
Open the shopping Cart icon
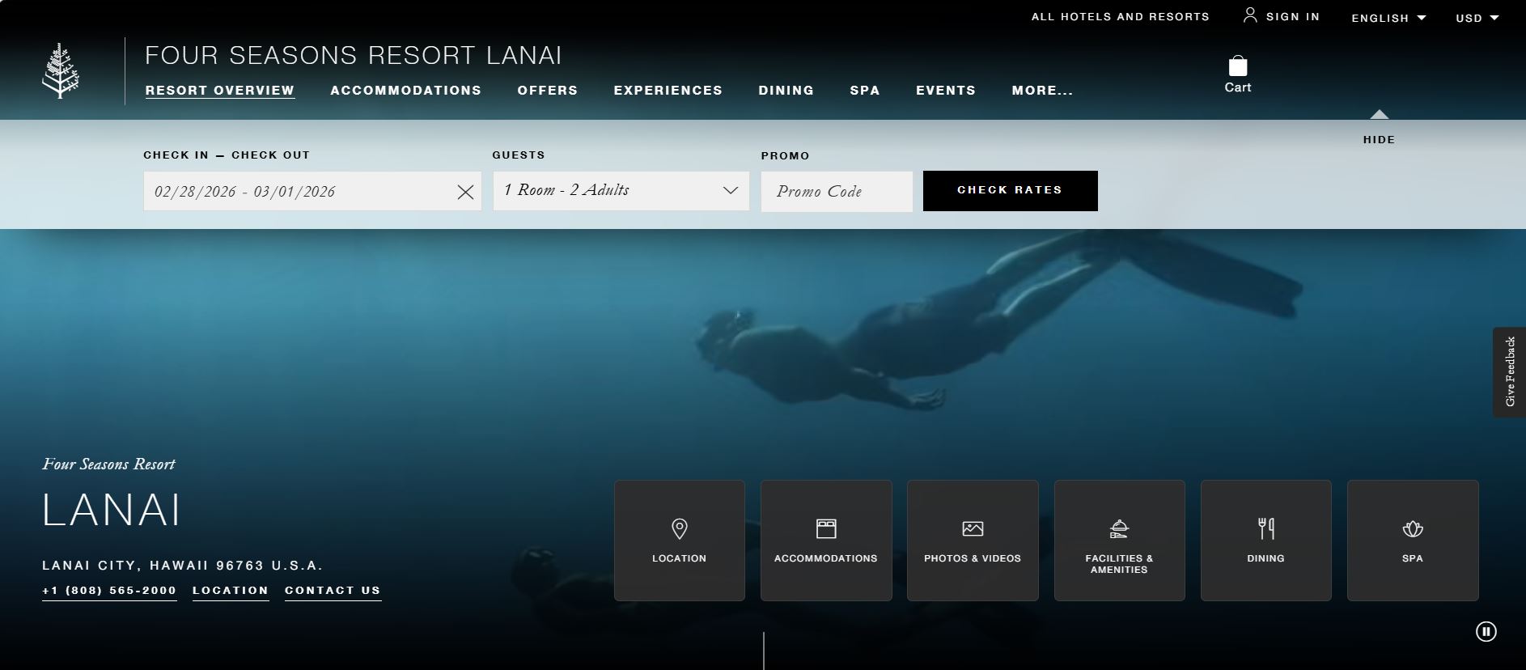[1237, 74]
